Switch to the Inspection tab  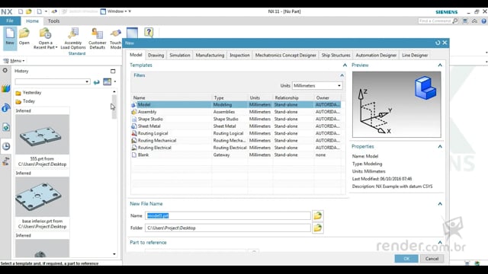tap(239, 55)
